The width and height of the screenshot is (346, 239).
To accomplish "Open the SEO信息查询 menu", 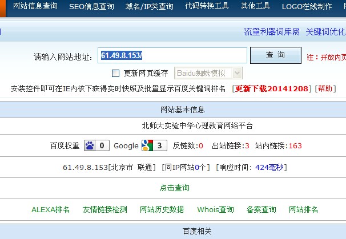I will (x=91, y=6).
